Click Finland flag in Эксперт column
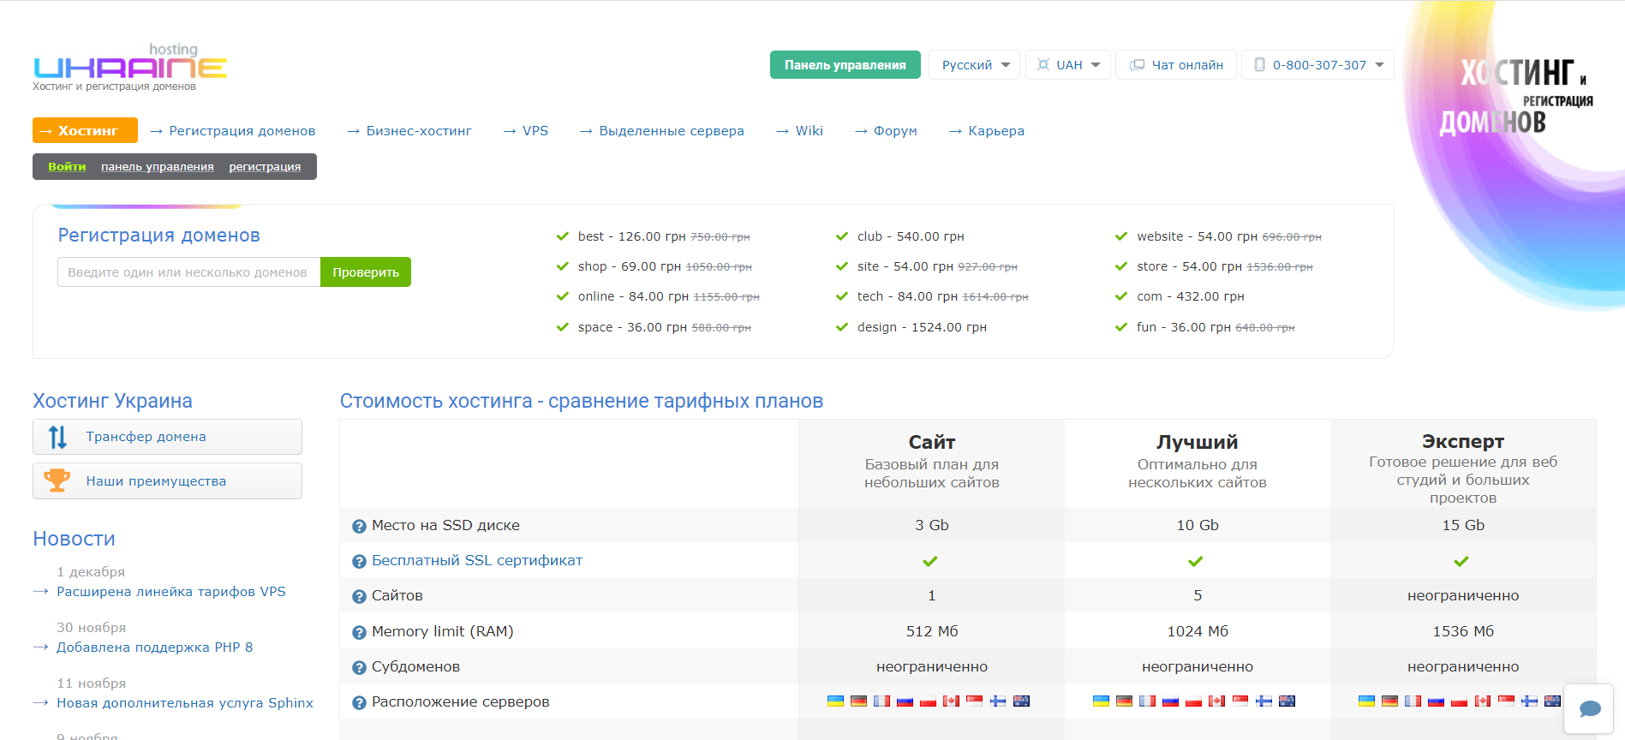Viewport: 1625px width, 740px height. click(1529, 701)
